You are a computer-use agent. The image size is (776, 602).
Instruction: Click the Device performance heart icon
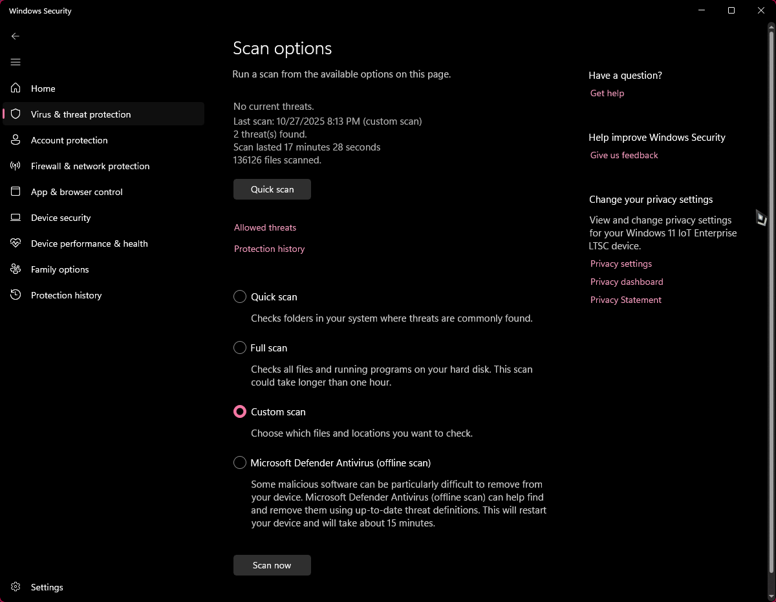(16, 244)
